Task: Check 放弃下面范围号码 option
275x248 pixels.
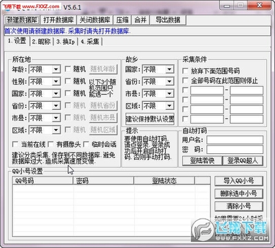Action: 185,71
